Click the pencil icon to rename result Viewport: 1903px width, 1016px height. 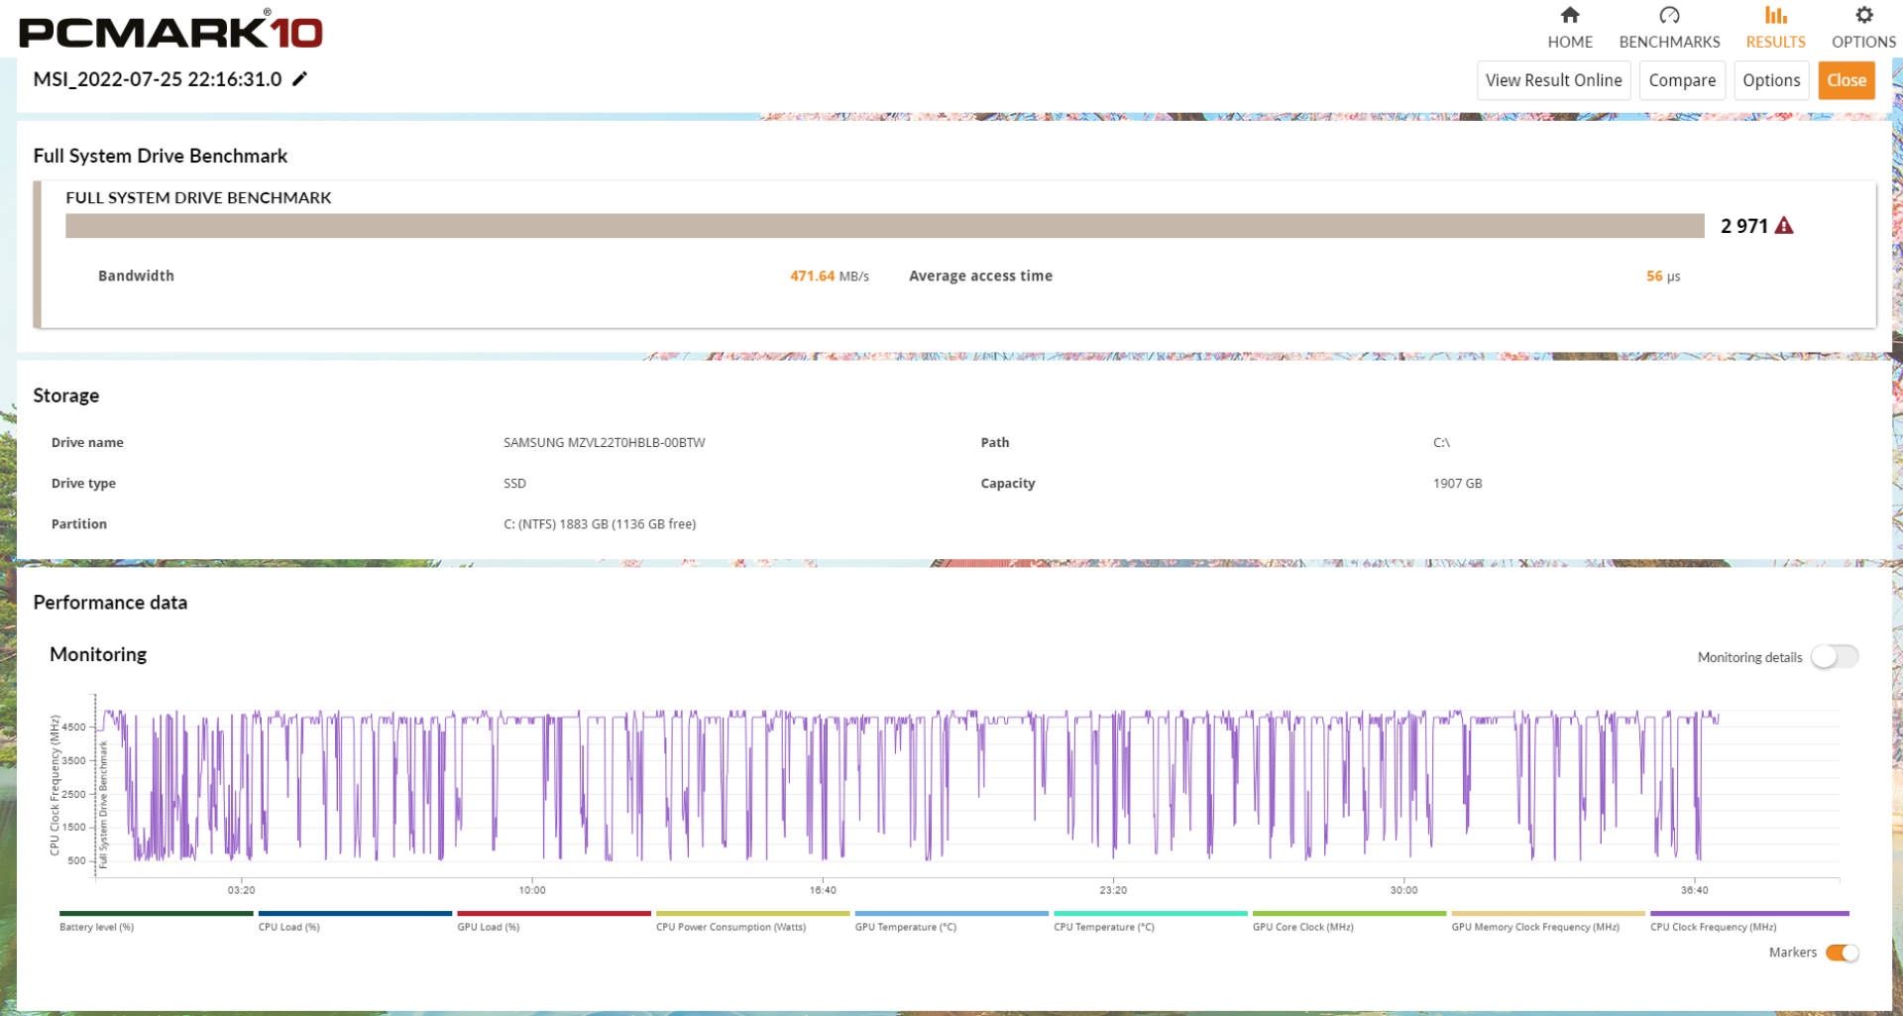coord(299,78)
